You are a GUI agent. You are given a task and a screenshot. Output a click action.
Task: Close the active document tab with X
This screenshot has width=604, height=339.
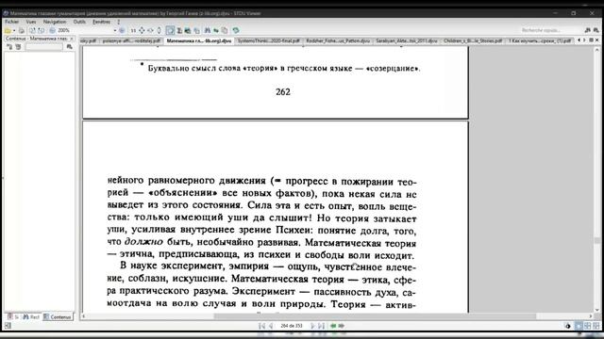597,40
